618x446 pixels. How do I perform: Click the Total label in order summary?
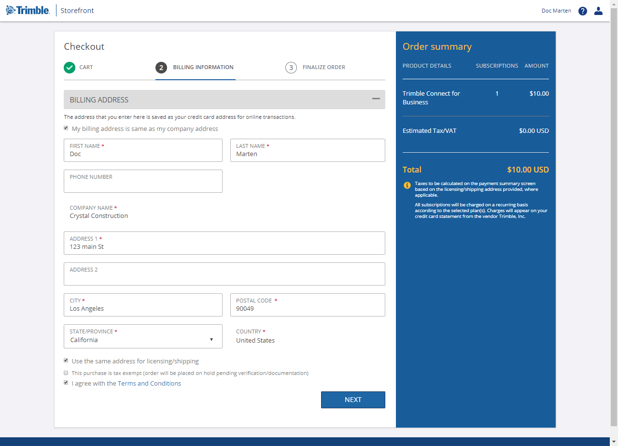coord(412,170)
